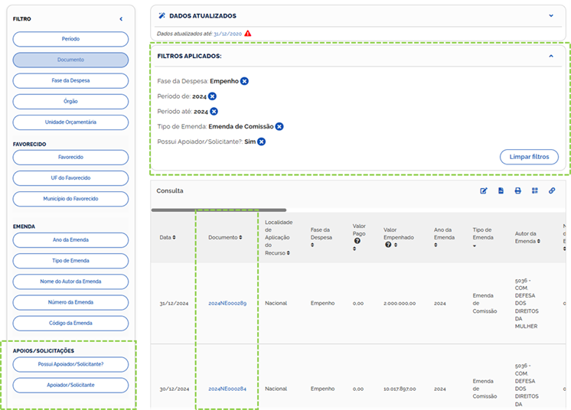The image size is (571, 410).
Task: Collapse the Filtros Aplicados section
Action: pyautogui.click(x=550, y=56)
